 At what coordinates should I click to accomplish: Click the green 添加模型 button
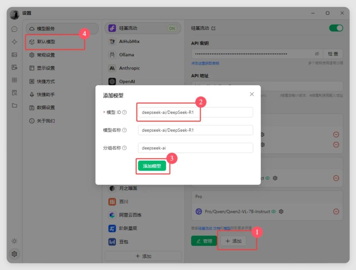pyautogui.click(x=152, y=166)
